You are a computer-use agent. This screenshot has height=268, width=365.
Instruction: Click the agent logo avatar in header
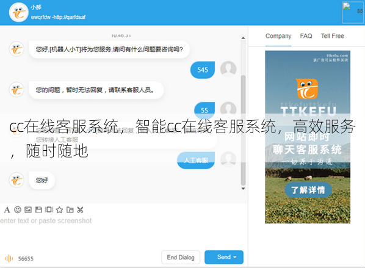[x=18, y=12]
